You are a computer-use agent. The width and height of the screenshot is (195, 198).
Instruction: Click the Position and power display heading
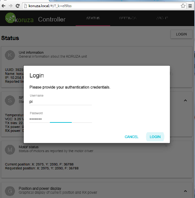[40, 189]
